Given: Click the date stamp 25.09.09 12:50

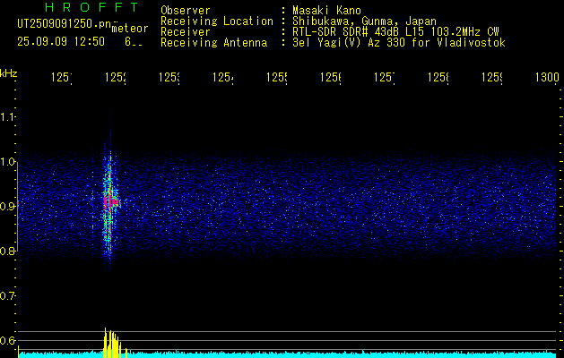Looking at the screenshot, I should (61, 42).
